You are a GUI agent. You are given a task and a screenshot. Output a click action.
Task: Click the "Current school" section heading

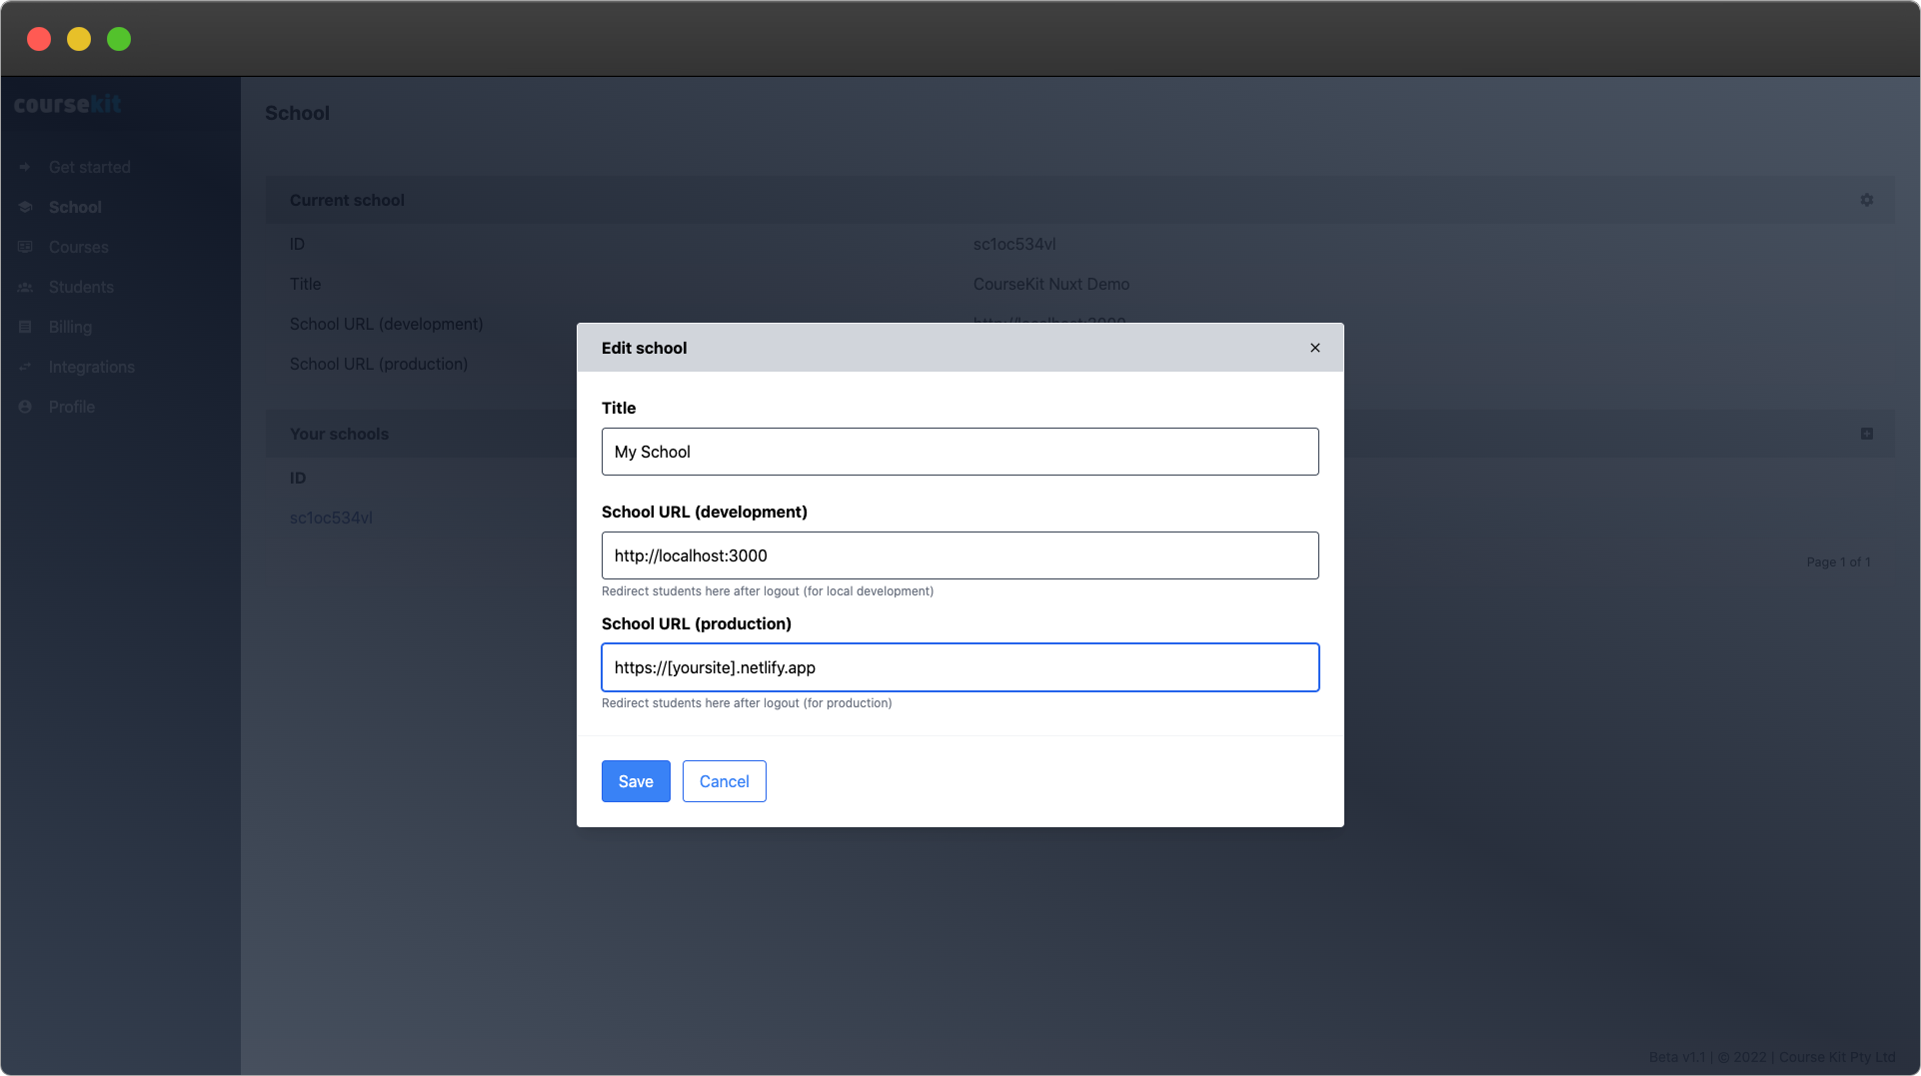(347, 200)
